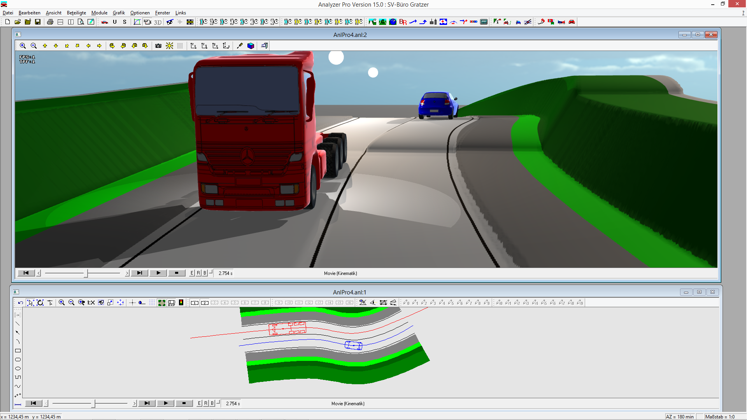
Task: Click the red car icon in main toolbar
Action: [105, 22]
